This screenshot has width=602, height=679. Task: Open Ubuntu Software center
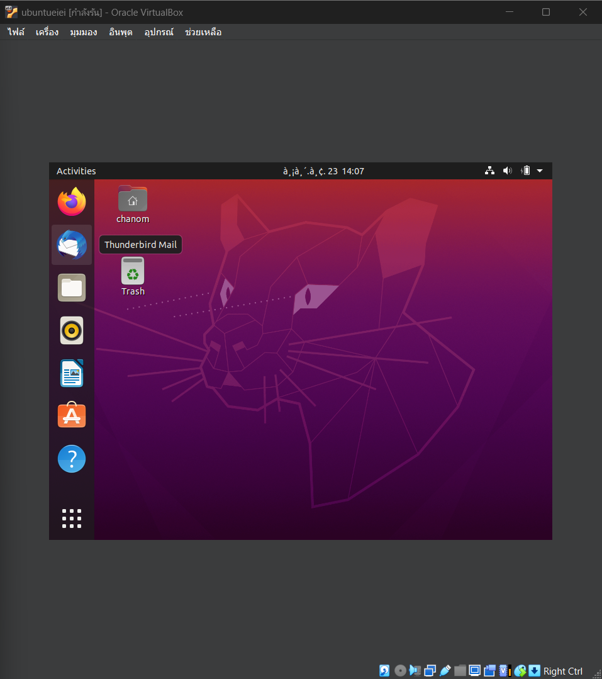pyautogui.click(x=71, y=415)
